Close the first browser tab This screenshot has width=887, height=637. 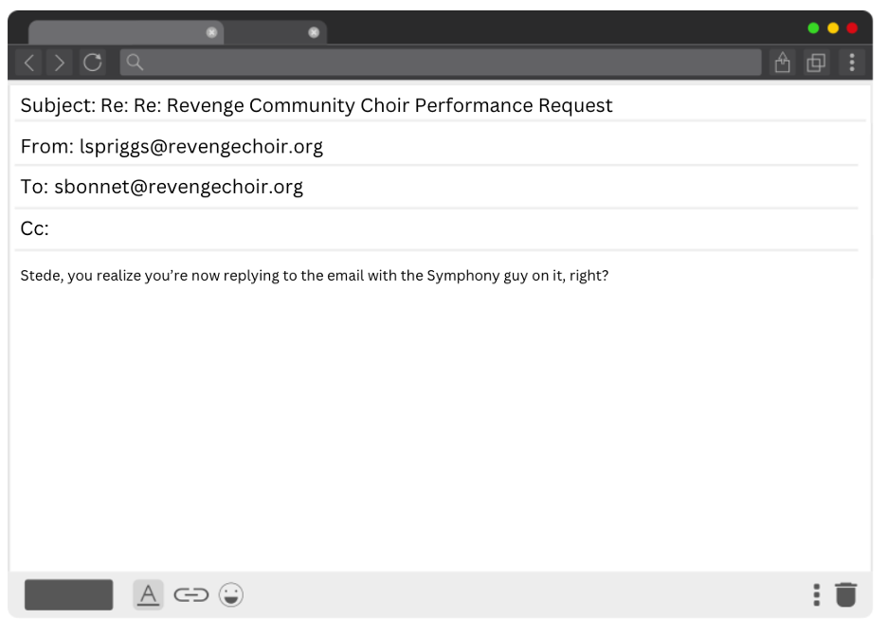click(211, 32)
